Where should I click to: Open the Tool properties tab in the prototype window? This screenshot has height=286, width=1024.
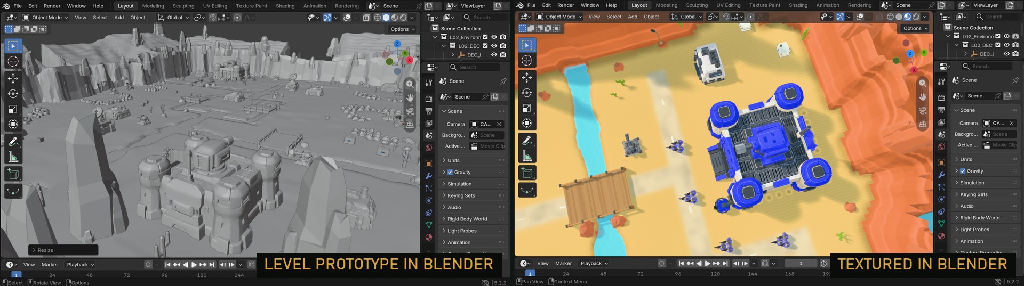coord(429,83)
